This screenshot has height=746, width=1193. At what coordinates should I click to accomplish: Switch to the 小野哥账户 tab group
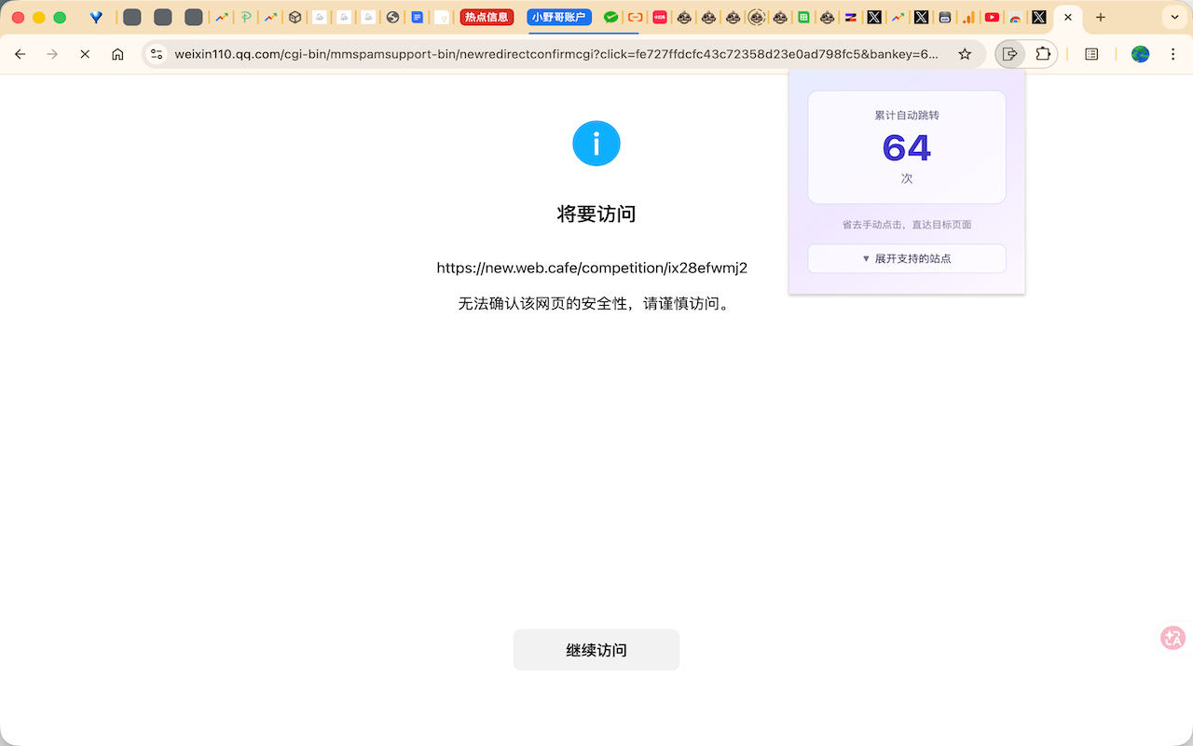click(559, 17)
